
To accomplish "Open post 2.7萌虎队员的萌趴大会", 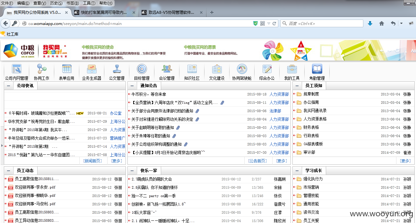I will point(152,179).
